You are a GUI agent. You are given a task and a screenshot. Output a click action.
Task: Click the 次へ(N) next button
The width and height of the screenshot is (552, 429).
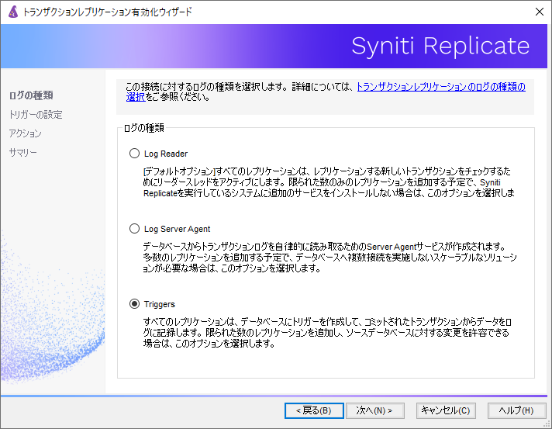(375, 410)
